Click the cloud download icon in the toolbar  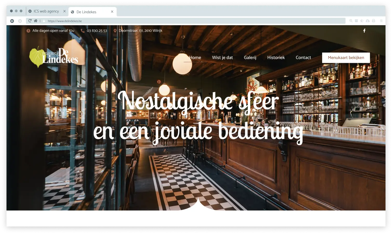pyautogui.click(x=368, y=21)
